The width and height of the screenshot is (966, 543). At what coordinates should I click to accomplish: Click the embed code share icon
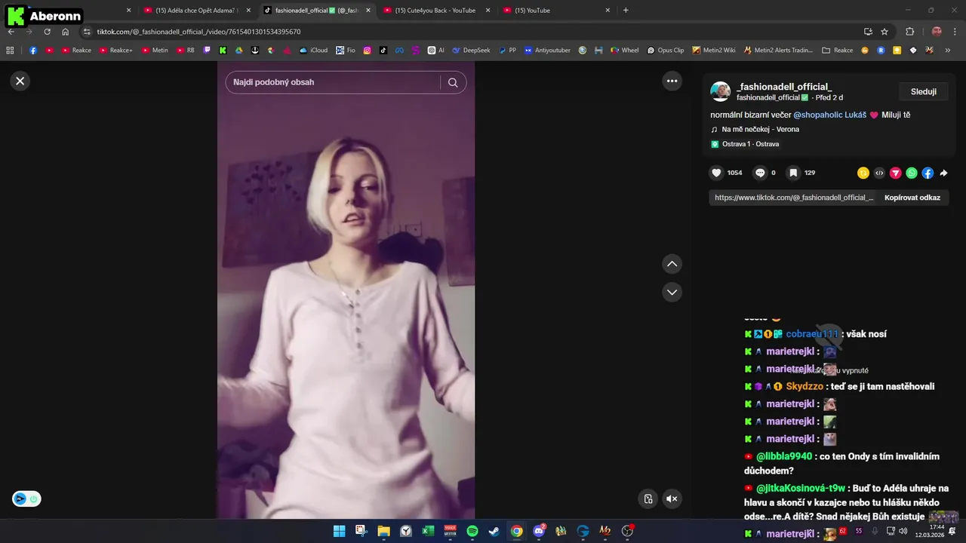pyautogui.click(x=879, y=173)
